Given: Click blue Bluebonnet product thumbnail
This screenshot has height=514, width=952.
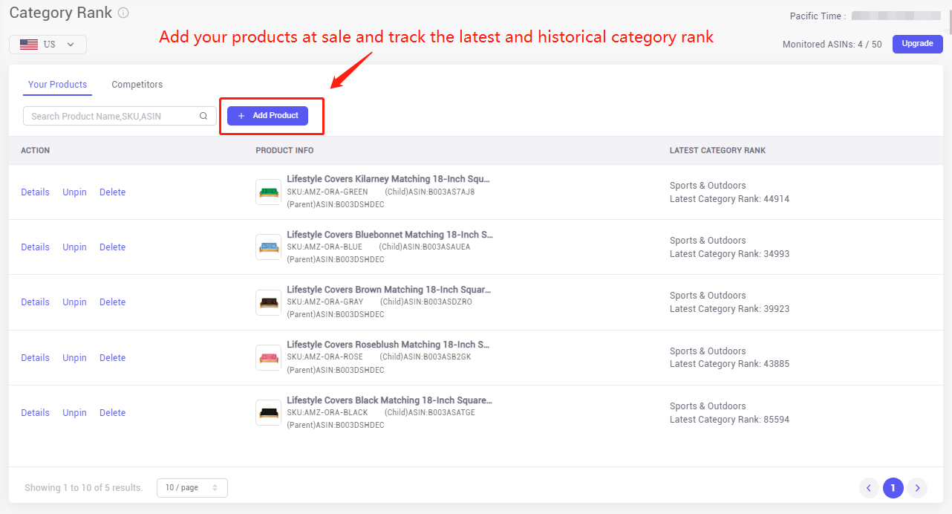Looking at the screenshot, I should coord(268,247).
